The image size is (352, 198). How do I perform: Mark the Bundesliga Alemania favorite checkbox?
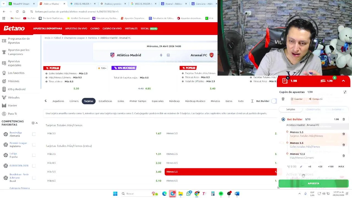pyautogui.click(x=34, y=134)
